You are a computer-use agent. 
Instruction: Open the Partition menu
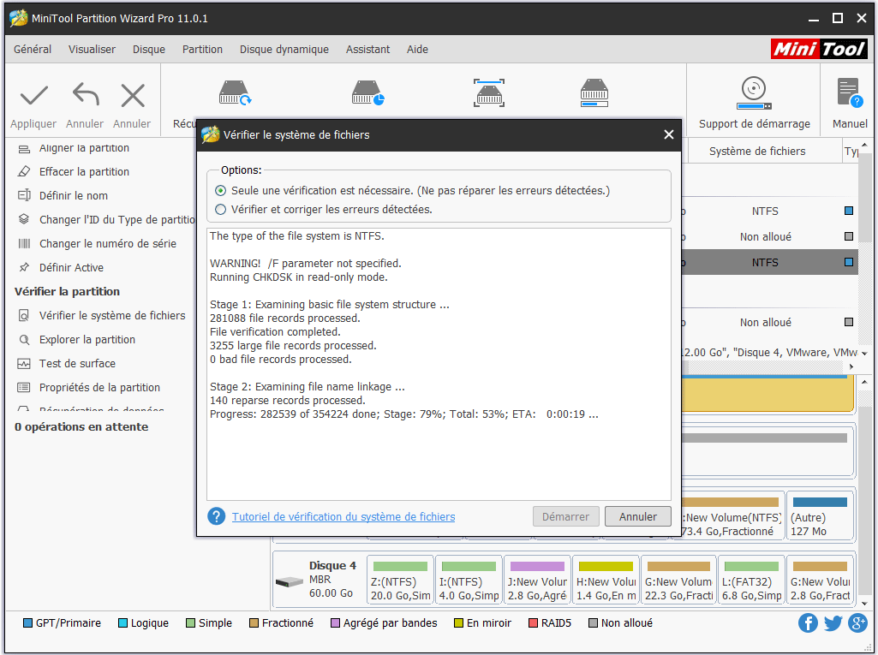202,50
